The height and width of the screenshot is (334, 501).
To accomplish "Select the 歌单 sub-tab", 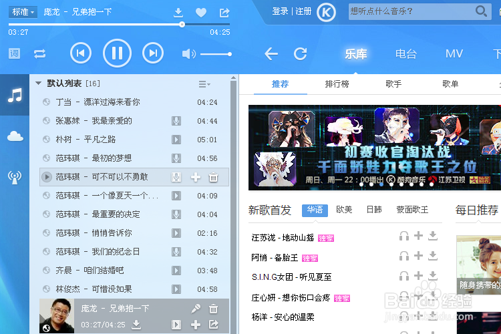I will click(x=450, y=84).
